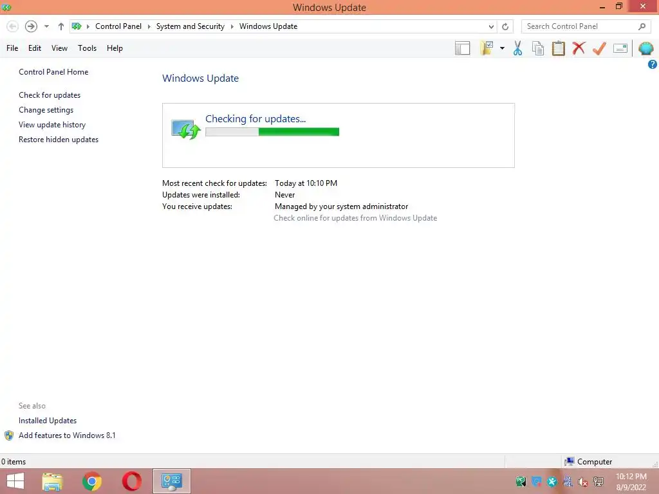Go to Control Panel Home
This screenshot has width=659, height=494.
point(53,72)
